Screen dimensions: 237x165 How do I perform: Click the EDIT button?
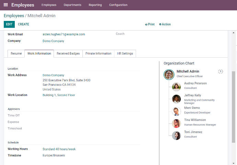(x=9, y=24)
